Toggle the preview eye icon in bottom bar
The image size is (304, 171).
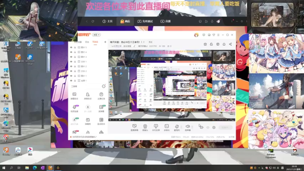[x=208, y=127]
